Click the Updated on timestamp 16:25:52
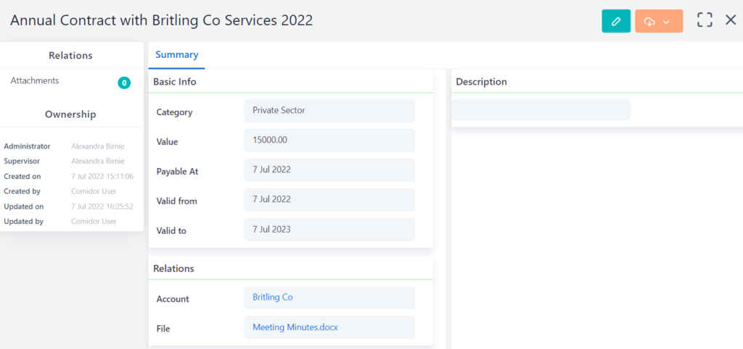 click(x=102, y=206)
